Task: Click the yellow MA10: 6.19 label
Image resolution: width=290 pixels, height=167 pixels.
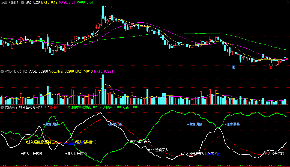Action: (49, 2)
